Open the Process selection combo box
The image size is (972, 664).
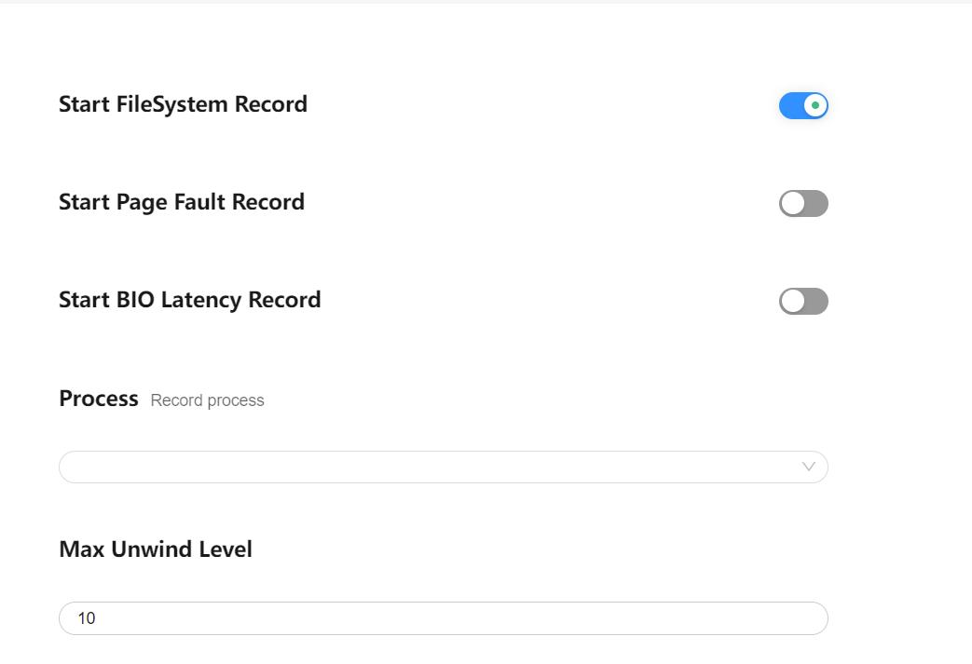[444, 467]
